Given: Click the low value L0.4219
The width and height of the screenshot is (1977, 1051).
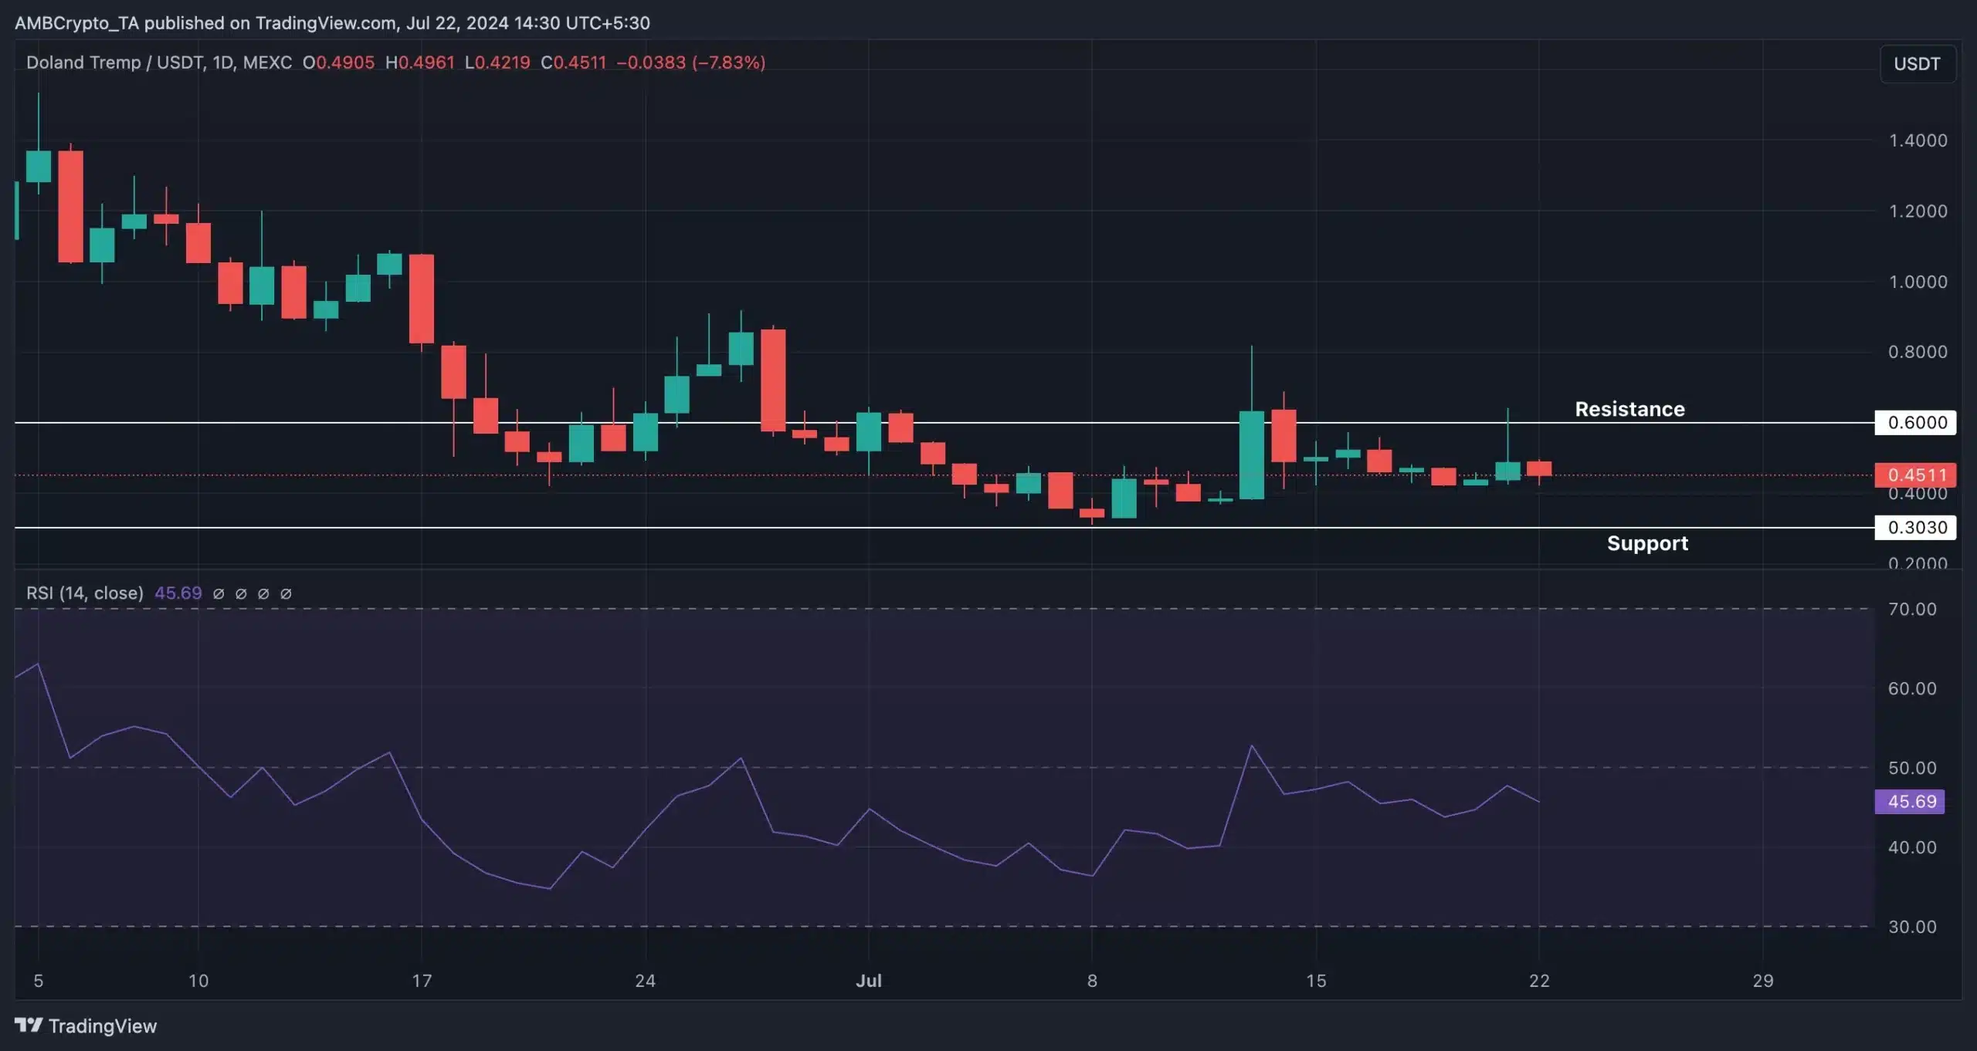Looking at the screenshot, I should 497,63.
